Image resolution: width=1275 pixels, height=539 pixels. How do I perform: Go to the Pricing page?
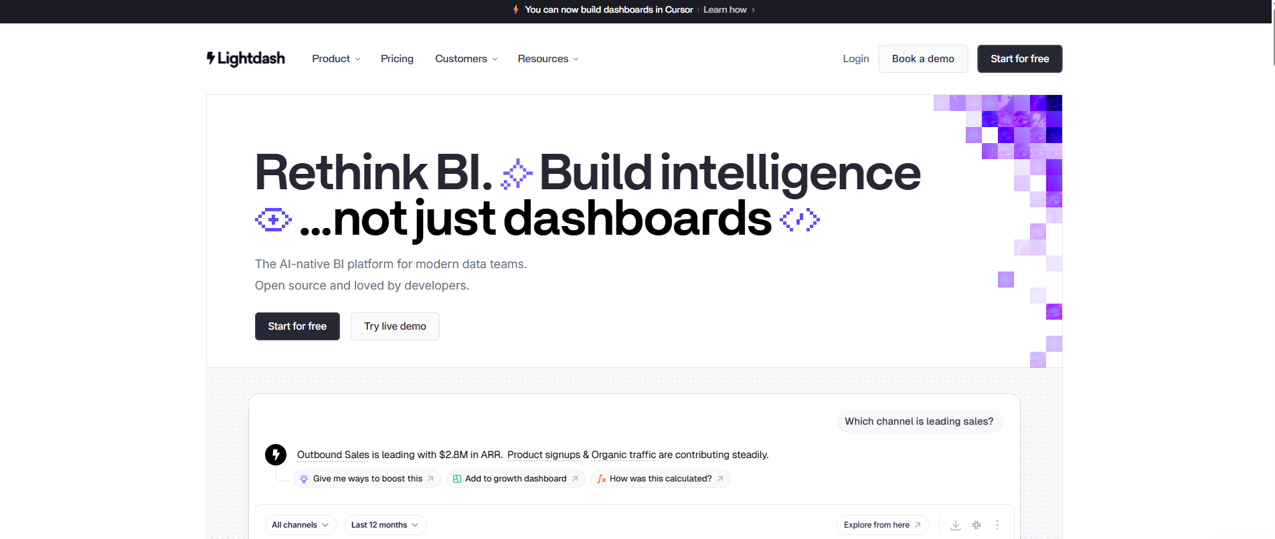(x=397, y=59)
